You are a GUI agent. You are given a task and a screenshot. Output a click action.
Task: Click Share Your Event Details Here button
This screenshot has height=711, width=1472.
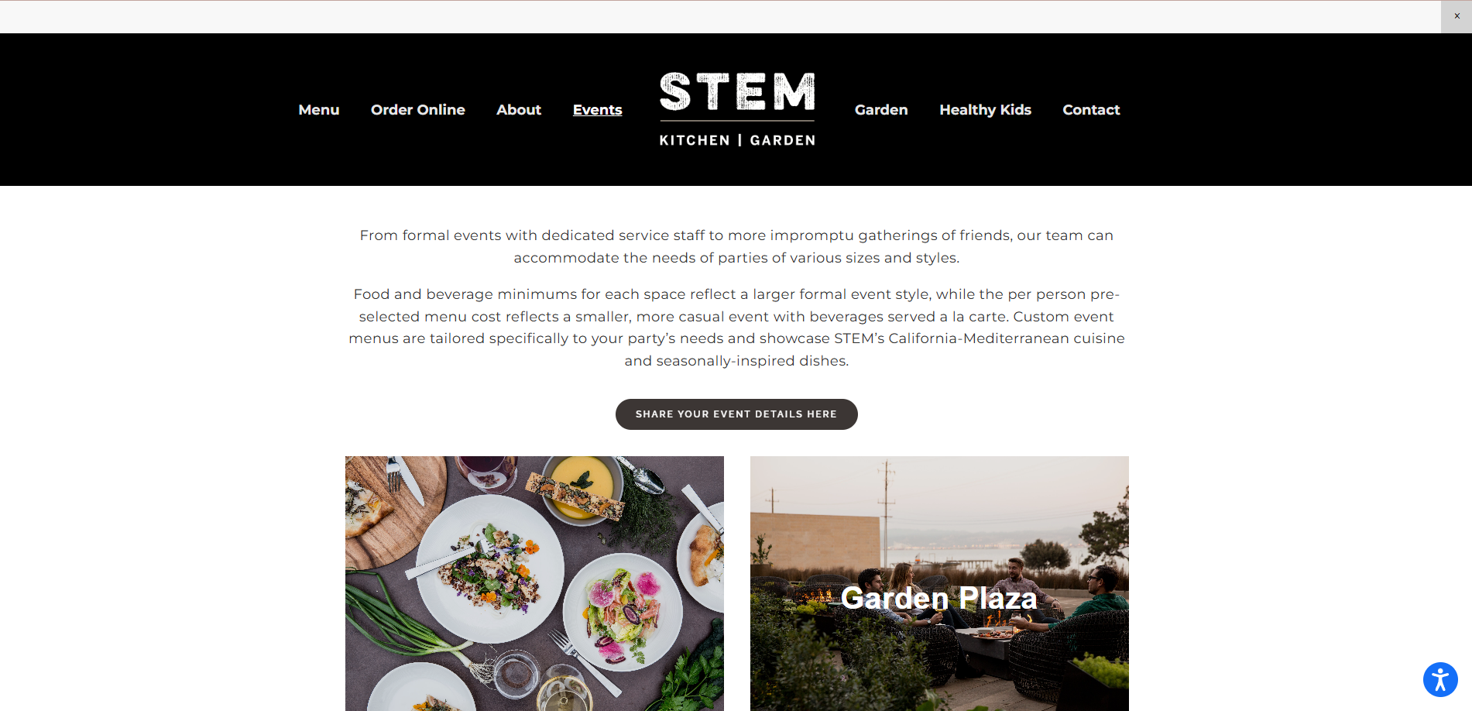[736, 414]
